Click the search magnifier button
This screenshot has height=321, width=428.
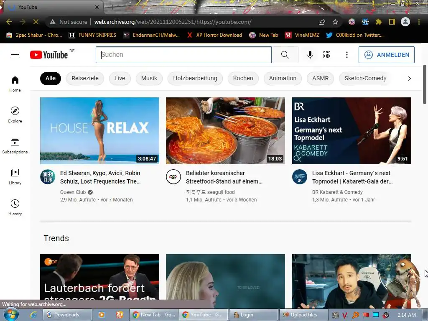pos(285,55)
